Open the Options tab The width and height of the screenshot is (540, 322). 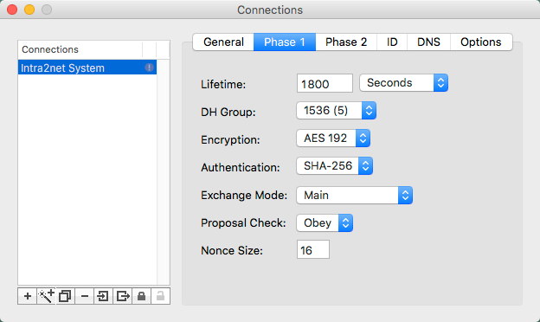click(481, 42)
